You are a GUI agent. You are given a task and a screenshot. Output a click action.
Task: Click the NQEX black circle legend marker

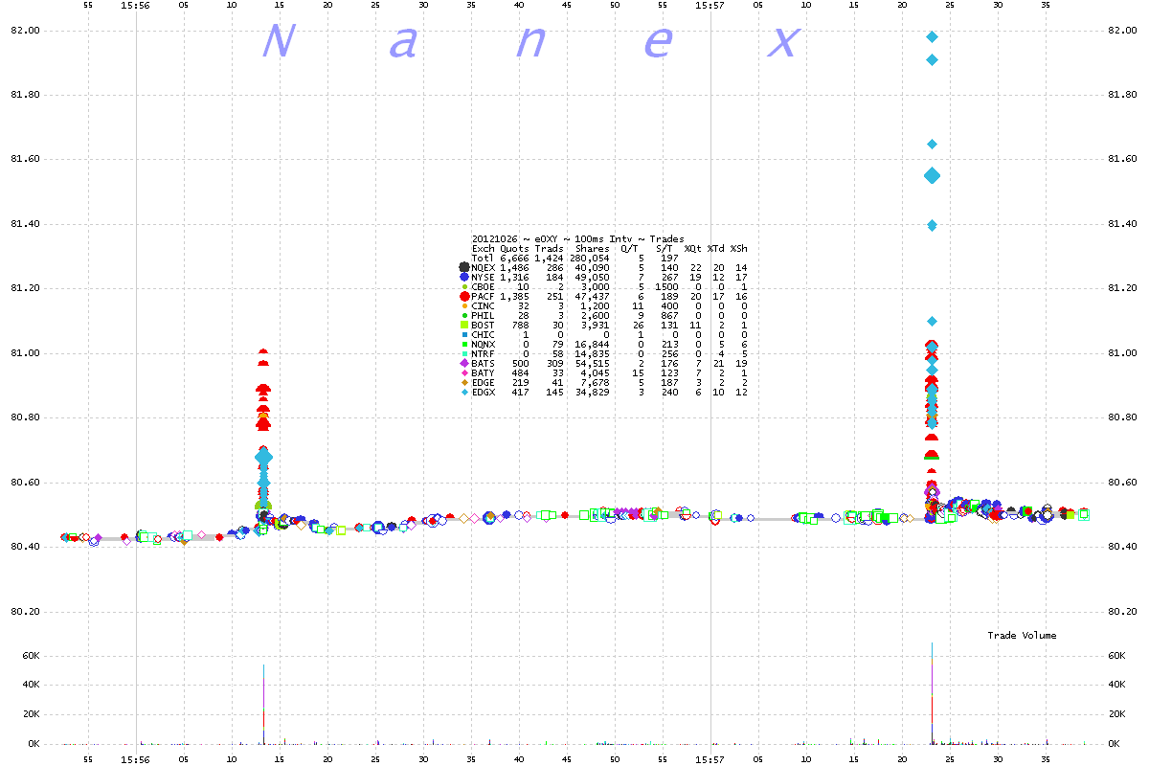[464, 267]
